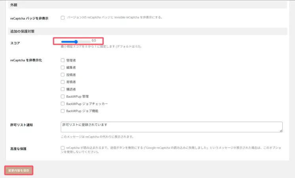Click the 変更内容を保存 button
295x178 pixels.
[19, 170]
